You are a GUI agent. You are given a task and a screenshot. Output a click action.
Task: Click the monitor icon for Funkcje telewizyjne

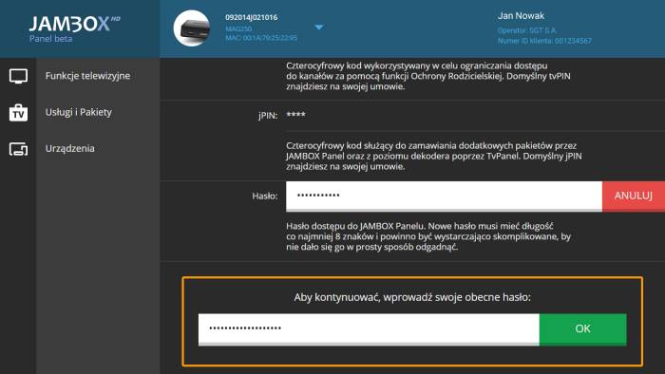coord(18,76)
